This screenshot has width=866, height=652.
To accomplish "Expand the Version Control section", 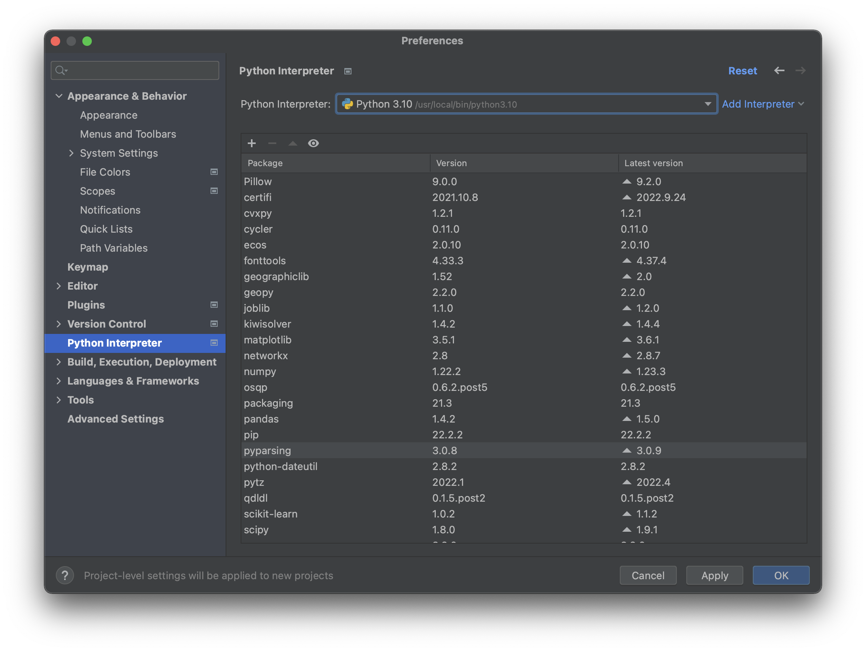I will pyautogui.click(x=59, y=324).
